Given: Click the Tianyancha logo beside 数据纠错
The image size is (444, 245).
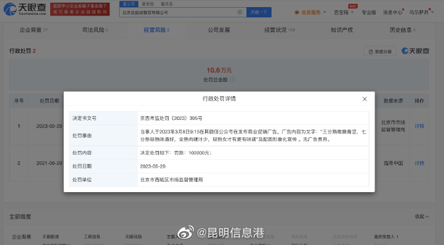Looking at the screenshot, I should coord(416,51).
